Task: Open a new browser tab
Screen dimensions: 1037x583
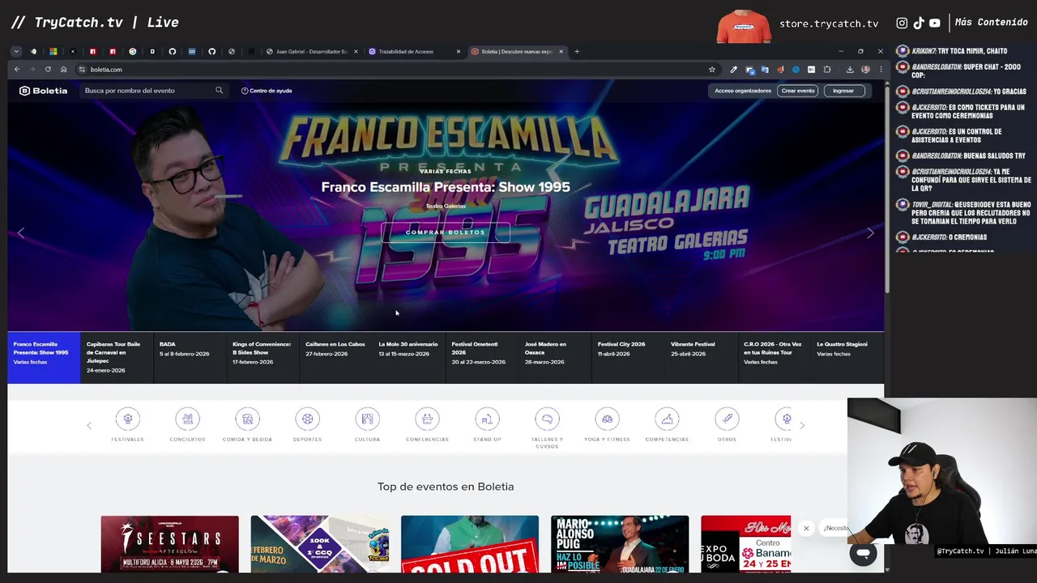Action: [577, 52]
